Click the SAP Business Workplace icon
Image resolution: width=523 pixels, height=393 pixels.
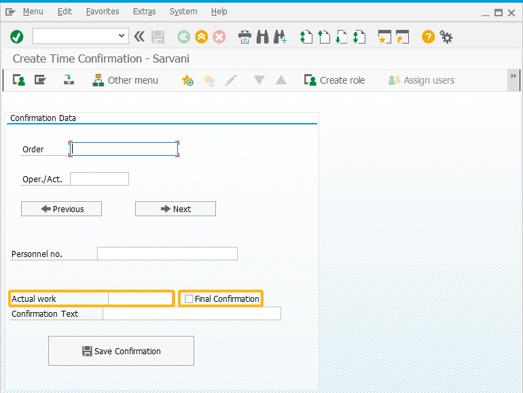click(69, 80)
